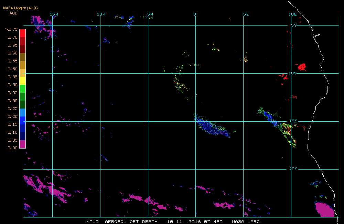The height and width of the screenshot is (224, 344).
Task: Click the large red aerosol blob above 10S
Action: [x=302, y=67]
